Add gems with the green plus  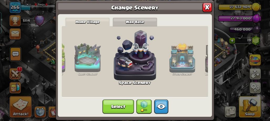[232, 41]
